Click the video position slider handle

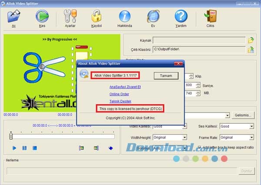click(x=11, y=137)
